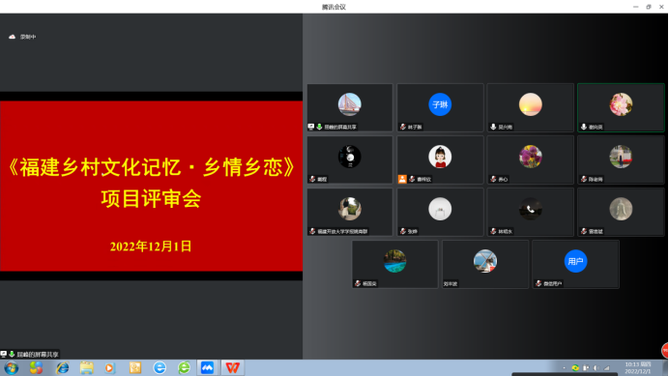Click the muted mic icon under 子琳 avatar
Viewport: 669px width, 376px height.
(x=403, y=127)
